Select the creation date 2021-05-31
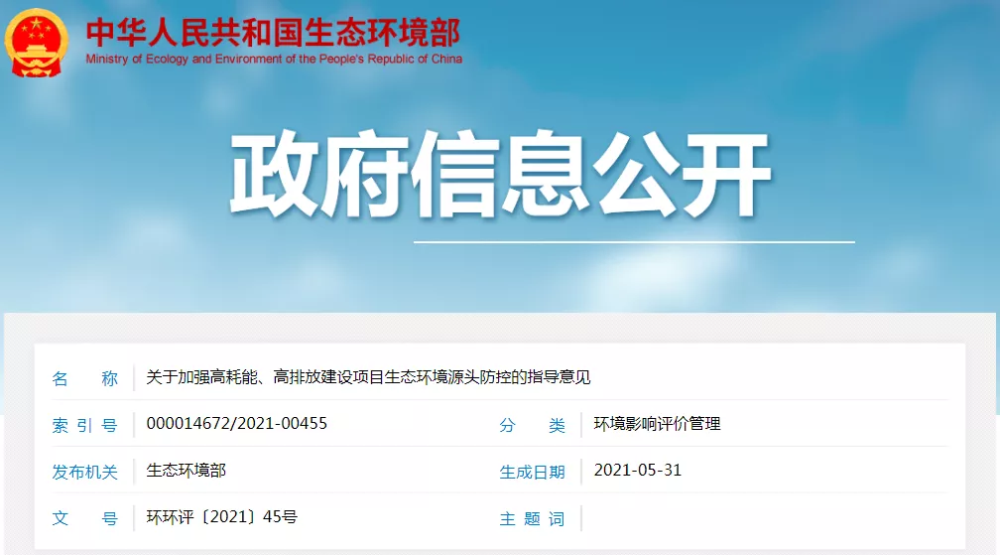This screenshot has width=1000, height=555. click(638, 471)
